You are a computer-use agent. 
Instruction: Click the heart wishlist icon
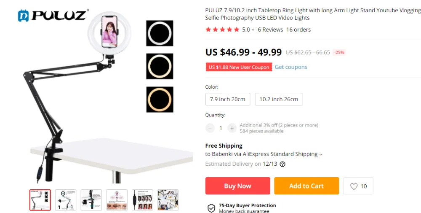point(354,186)
